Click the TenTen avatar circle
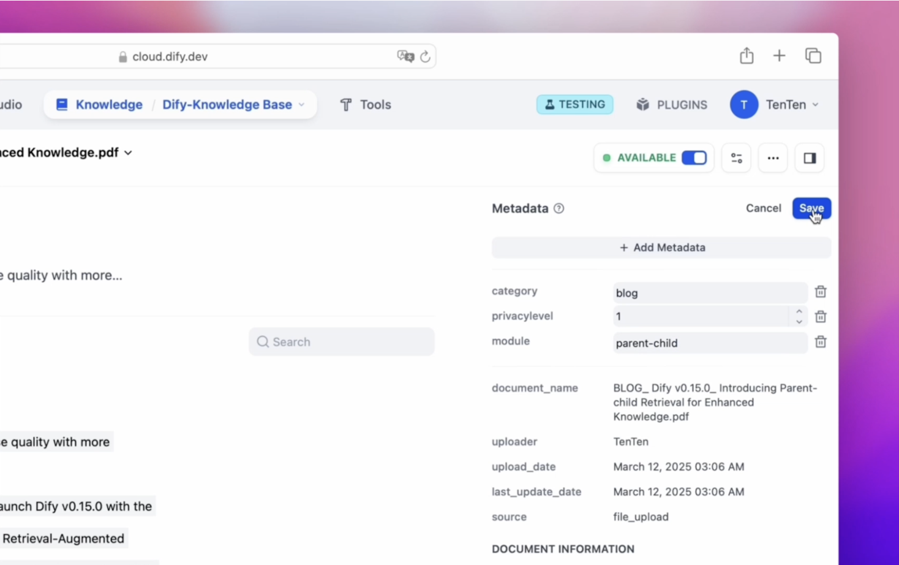This screenshot has width=899, height=565. (x=744, y=105)
